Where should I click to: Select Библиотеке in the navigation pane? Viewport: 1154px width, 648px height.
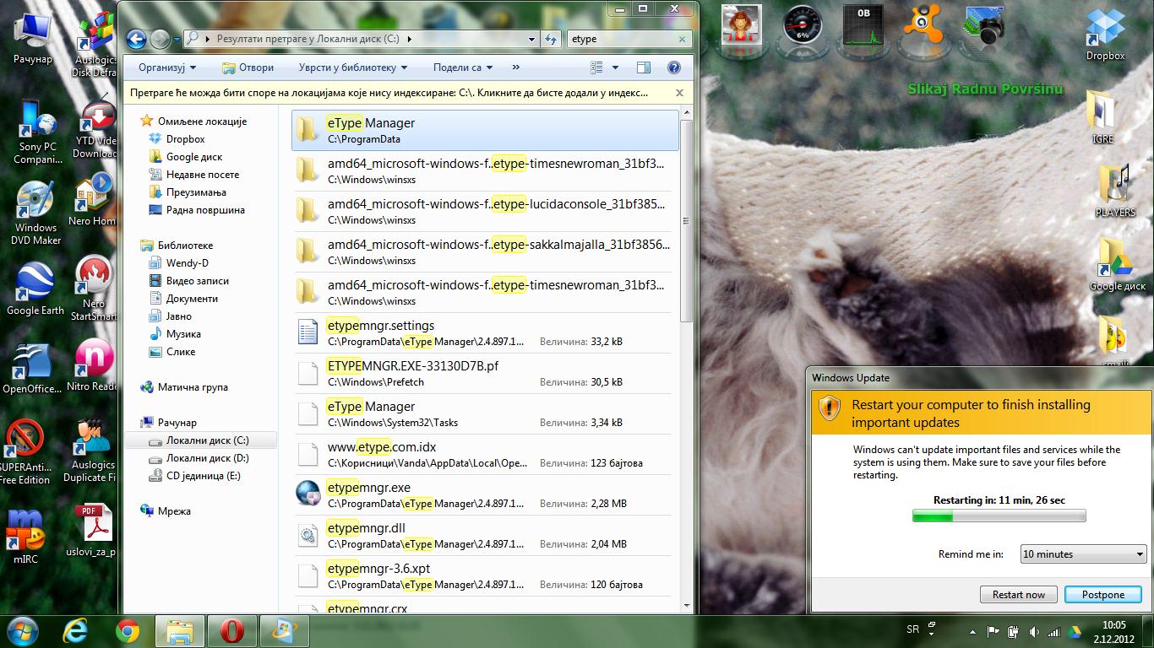[185, 246]
